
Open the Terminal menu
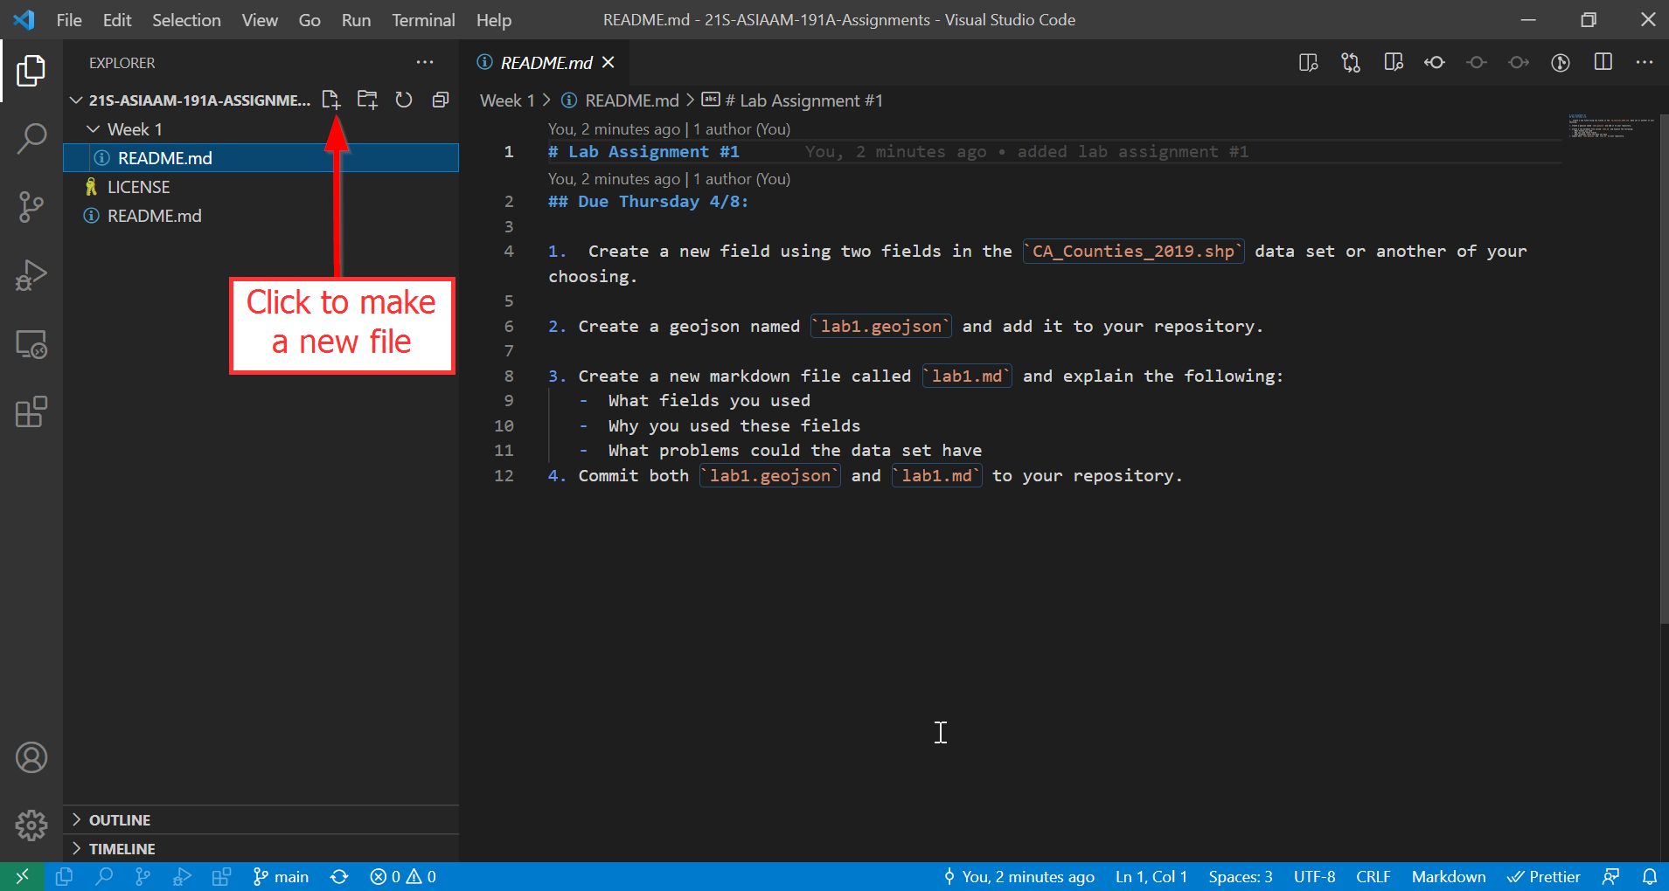point(422,20)
